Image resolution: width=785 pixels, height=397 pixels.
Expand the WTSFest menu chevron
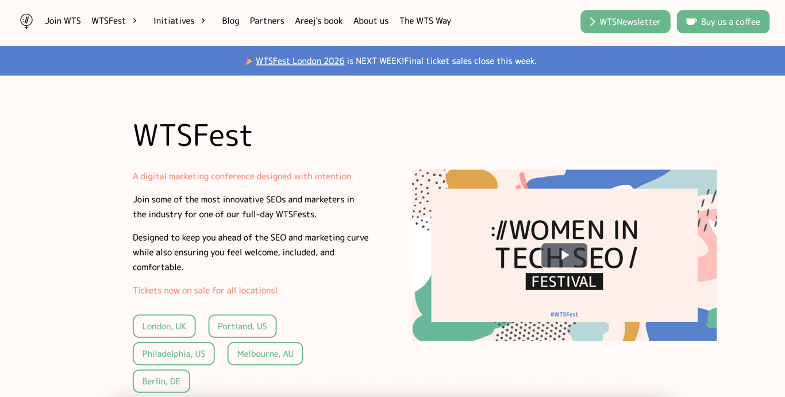(x=134, y=21)
